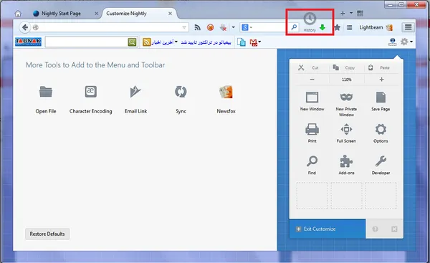Screen dimensions: 430x263
Task: Click the History clock icon
Action: [x=310, y=19]
